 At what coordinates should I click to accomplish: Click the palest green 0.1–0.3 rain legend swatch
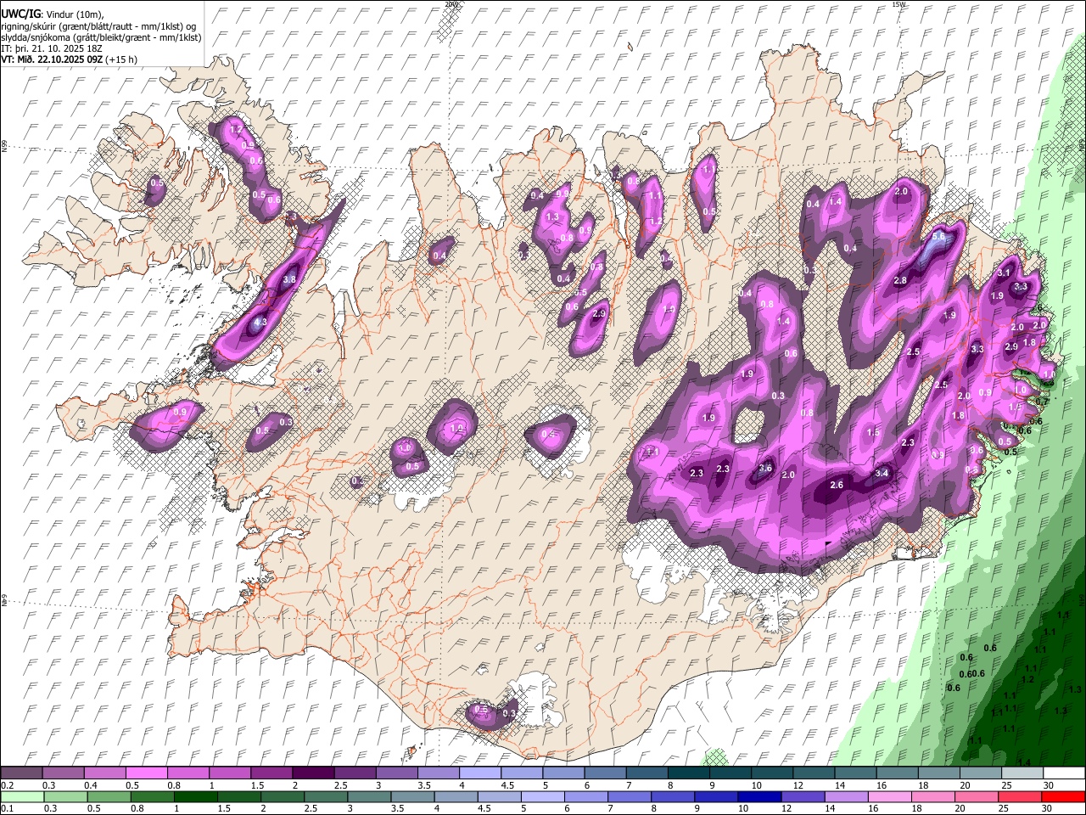(x=21, y=796)
